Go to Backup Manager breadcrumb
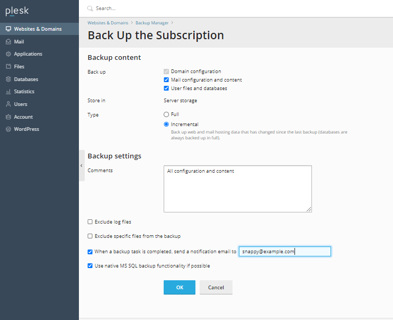The image size is (393, 320). point(152,23)
